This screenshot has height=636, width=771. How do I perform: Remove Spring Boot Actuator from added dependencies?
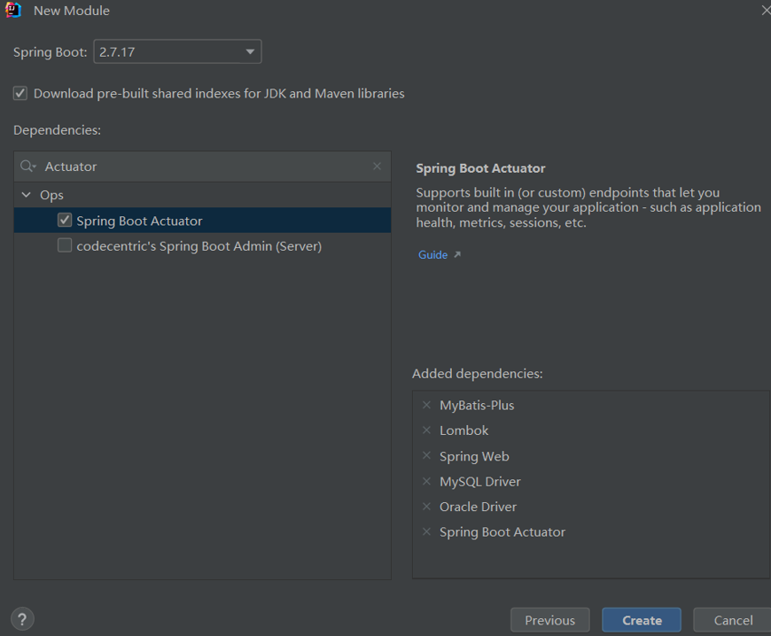click(x=426, y=531)
